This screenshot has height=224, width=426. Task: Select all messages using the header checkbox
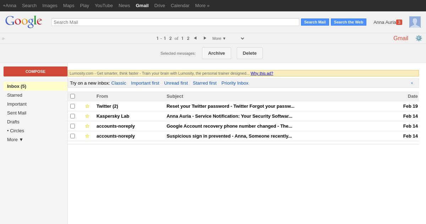(x=72, y=96)
